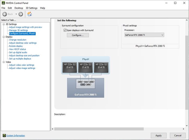This screenshot has height=140, width=189.
Task: Open the Edit menu
Action: [10, 8]
